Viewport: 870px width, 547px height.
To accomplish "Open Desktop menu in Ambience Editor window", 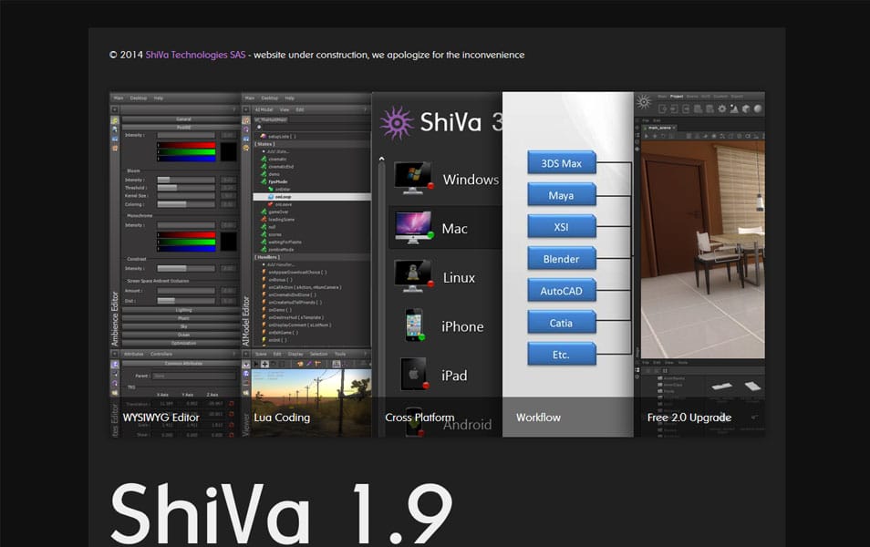I will click(139, 98).
